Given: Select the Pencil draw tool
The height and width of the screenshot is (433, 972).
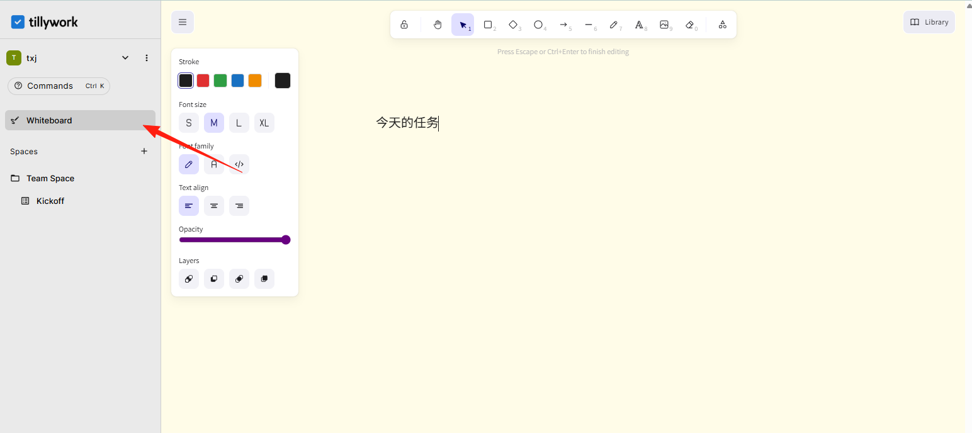Looking at the screenshot, I should 614,25.
